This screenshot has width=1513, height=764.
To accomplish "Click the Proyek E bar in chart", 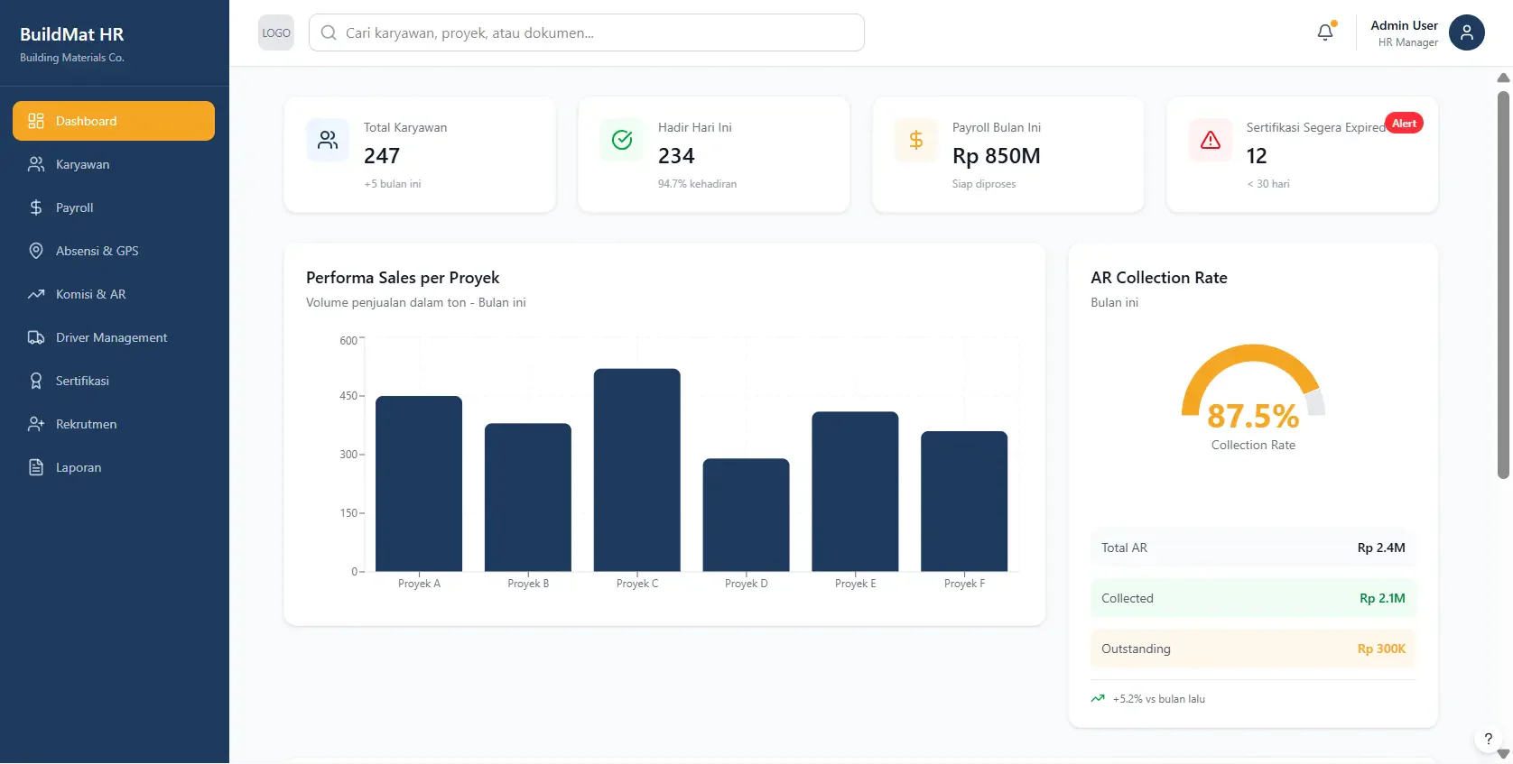I will [855, 492].
